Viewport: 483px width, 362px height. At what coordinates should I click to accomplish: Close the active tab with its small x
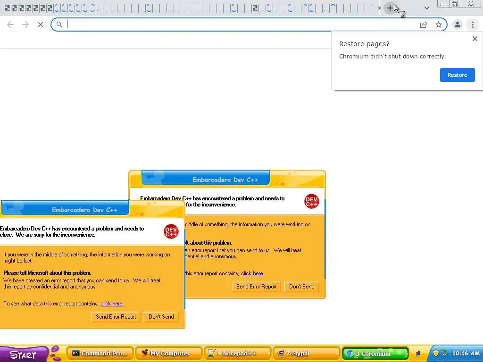379,8
